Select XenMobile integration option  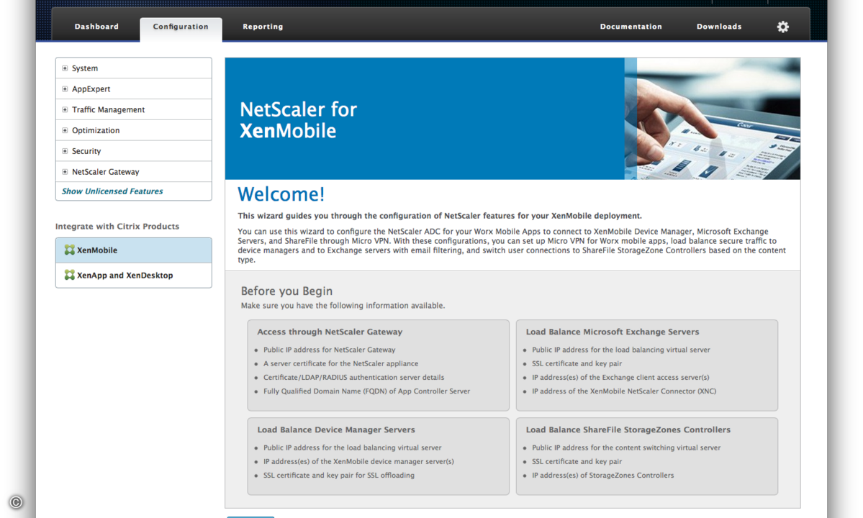[134, 250]
